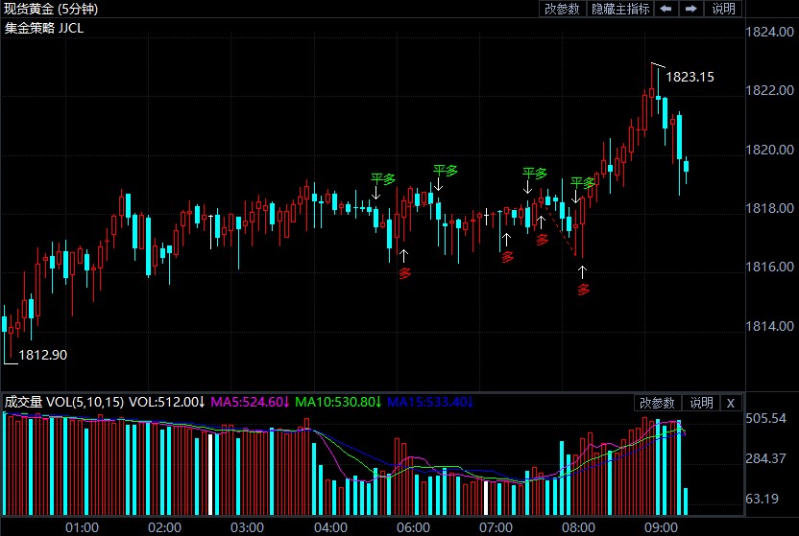Screen dimensions: 799x536
Task: Click the 02:00 time axis label
Action: [164, 527]
